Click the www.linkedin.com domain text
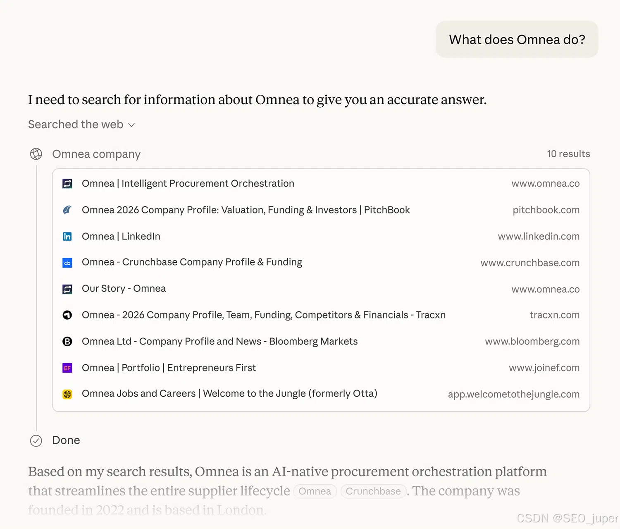Screen dimensions: 620x529 point(539,237)
